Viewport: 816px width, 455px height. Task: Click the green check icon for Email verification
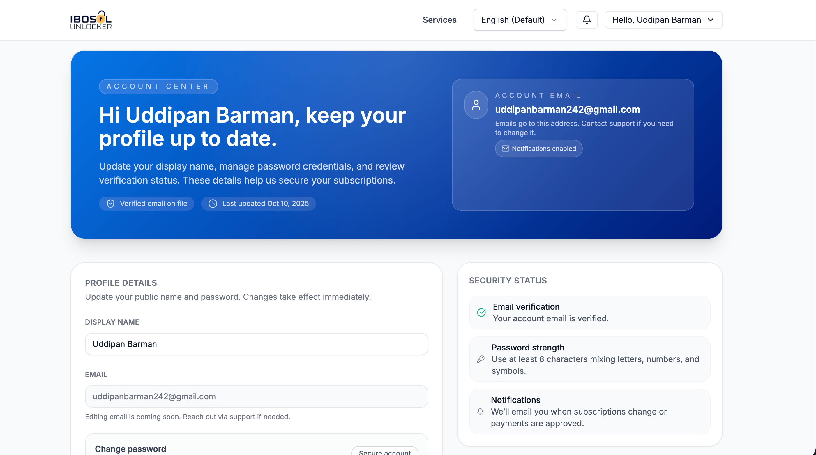pos(481,313)
